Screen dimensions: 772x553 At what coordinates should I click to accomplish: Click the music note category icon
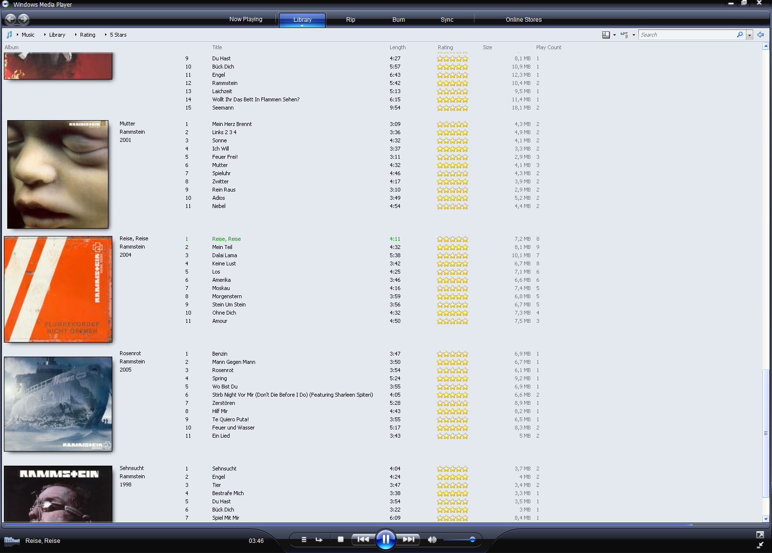pyautogui.click(x=9, y=35)
